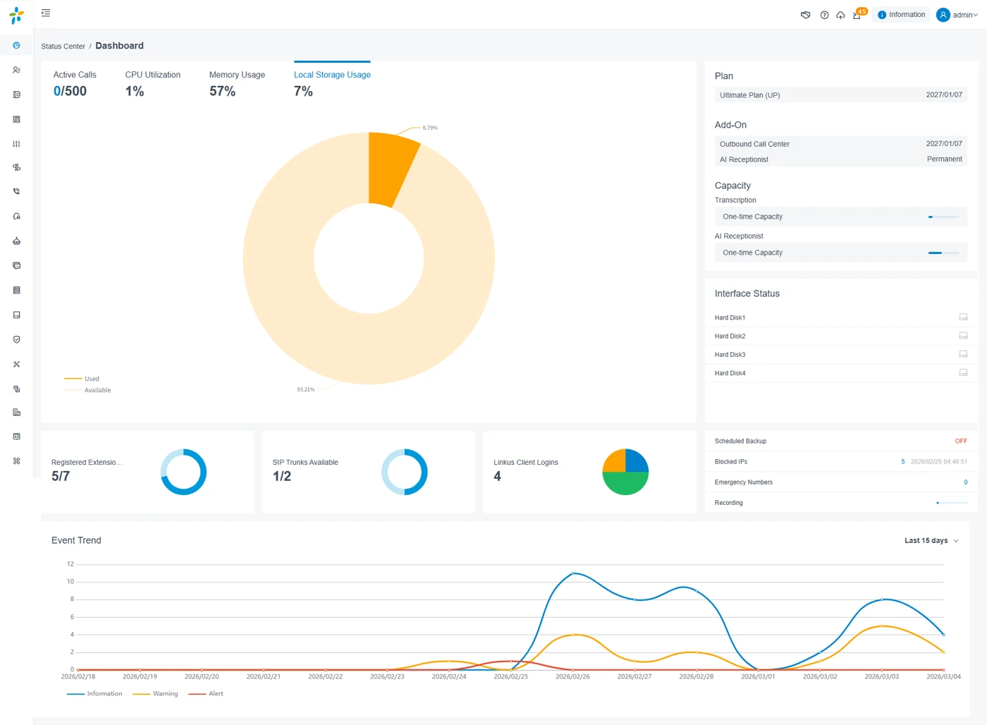Hide the Information series in Event Trend legend
Screen dimensions: 987x725
point(94,694)
